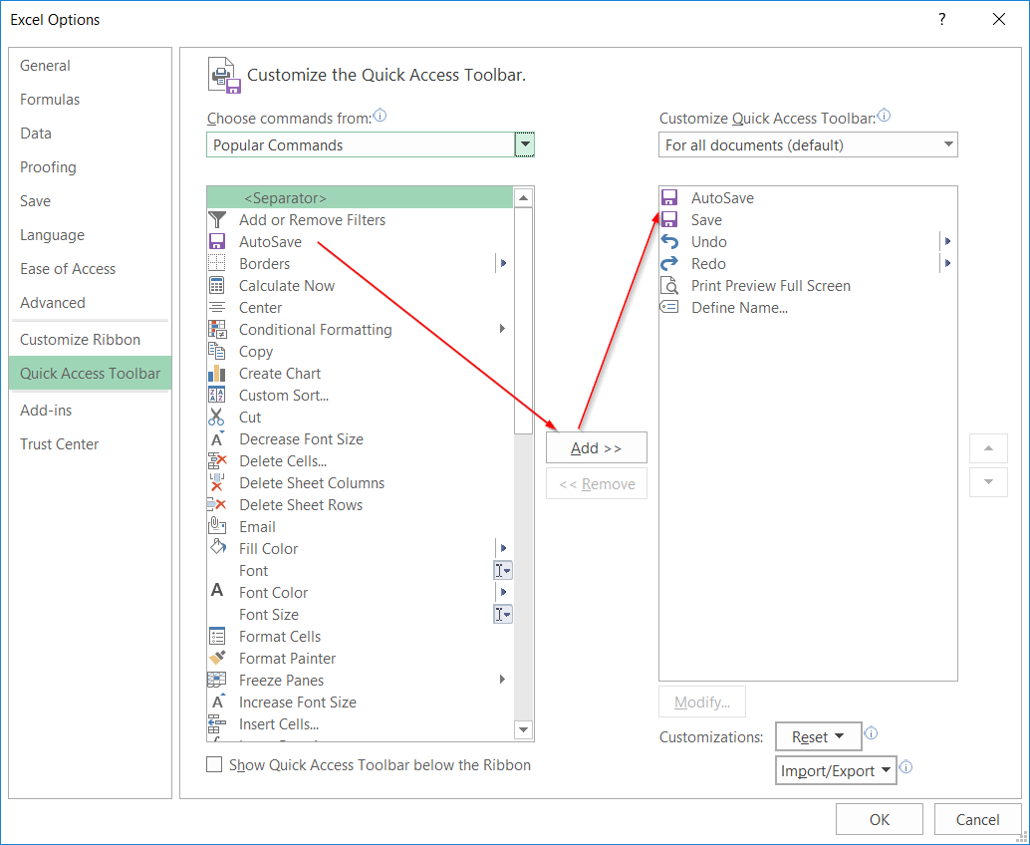The image size is (1030, 845).
Task: Select the AutoSave icon in the commands list
Action: (217, 242)
